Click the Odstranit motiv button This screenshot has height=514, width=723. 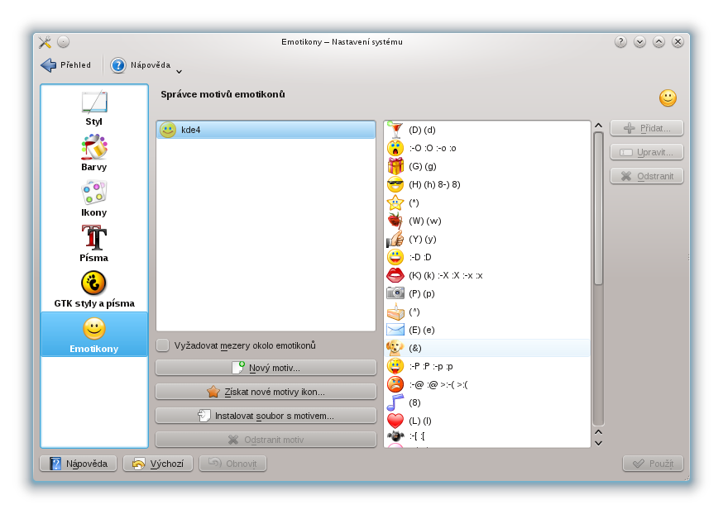266,440
